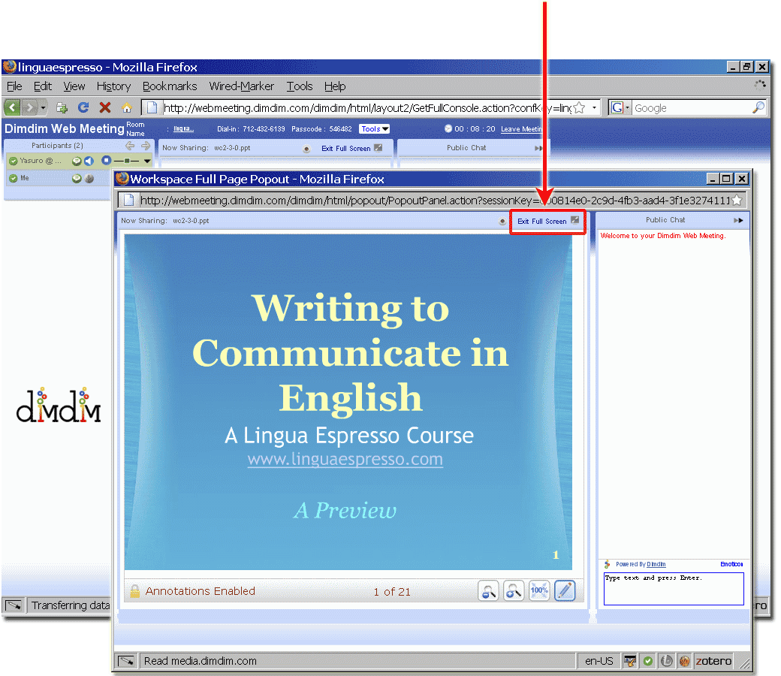
Task: Click Exit Full Screen in the main window
Action: click(345, 149)
